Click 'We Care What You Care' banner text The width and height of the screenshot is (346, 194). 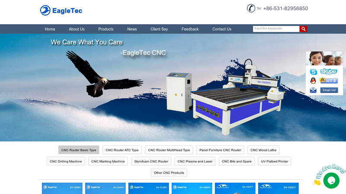(87, 42)
